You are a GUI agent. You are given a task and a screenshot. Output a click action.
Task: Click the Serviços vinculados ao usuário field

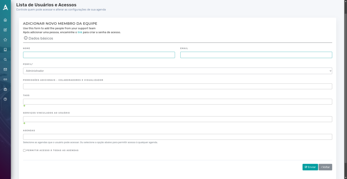pos(178,119)
